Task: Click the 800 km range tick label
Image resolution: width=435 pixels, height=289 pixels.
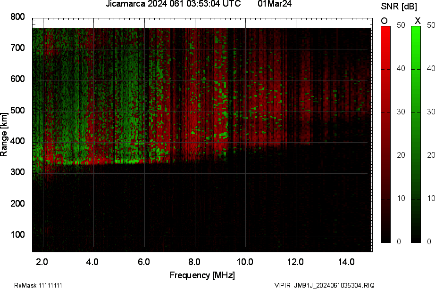Action: tap(17, 17)
